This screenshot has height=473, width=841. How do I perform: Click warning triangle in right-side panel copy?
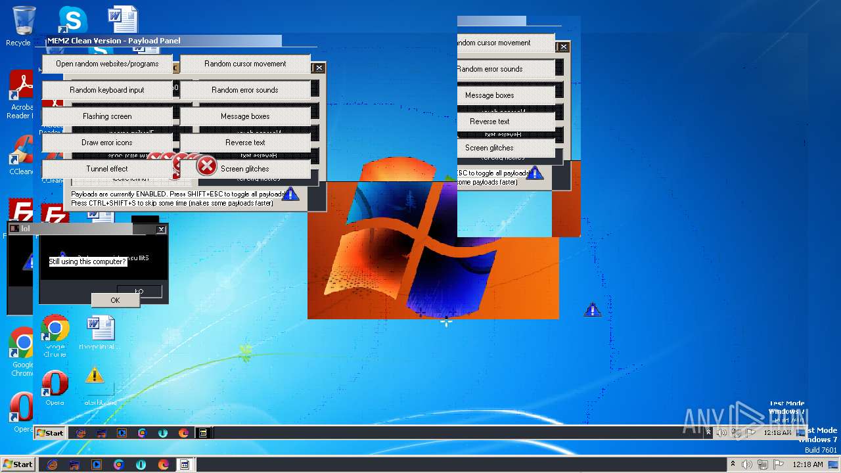(535, 173)
